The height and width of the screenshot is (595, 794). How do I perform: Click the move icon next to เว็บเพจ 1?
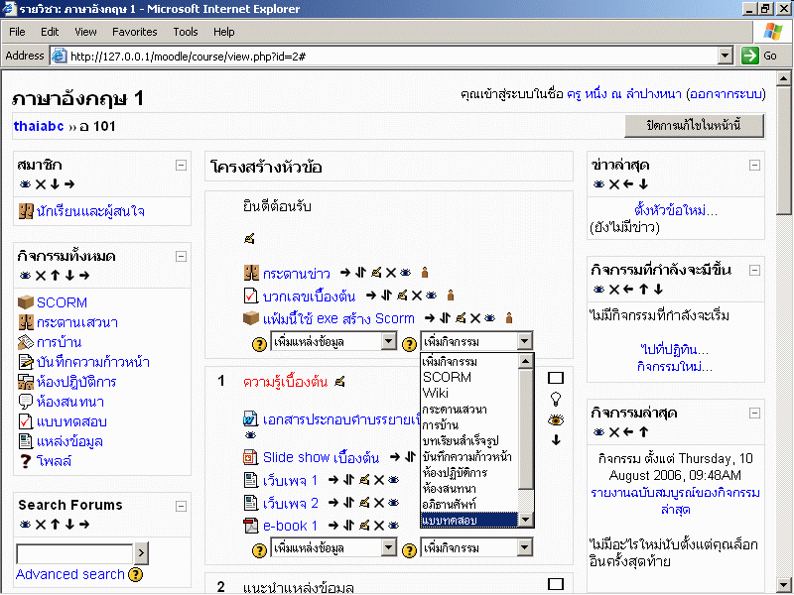tap(348, 480)
